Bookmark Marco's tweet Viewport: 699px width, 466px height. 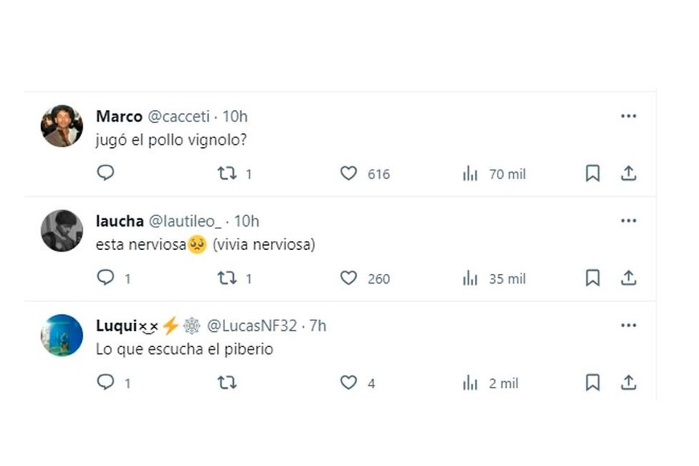[592, 173]
